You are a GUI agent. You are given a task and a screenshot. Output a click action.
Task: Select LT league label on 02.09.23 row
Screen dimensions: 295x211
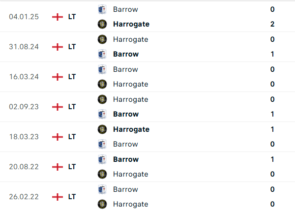click(72, 107)
